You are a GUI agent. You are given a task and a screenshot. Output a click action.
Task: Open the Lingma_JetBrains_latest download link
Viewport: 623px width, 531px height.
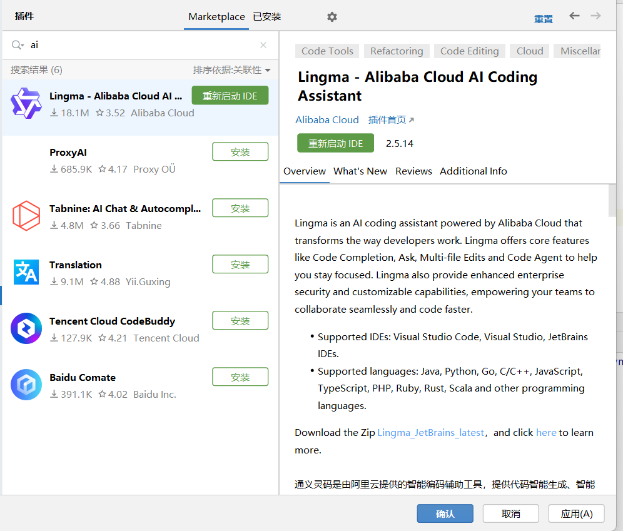click(431, 433)
